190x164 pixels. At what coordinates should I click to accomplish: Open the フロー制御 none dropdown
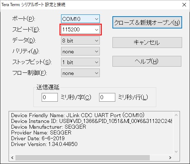click(x=80, y=73)
